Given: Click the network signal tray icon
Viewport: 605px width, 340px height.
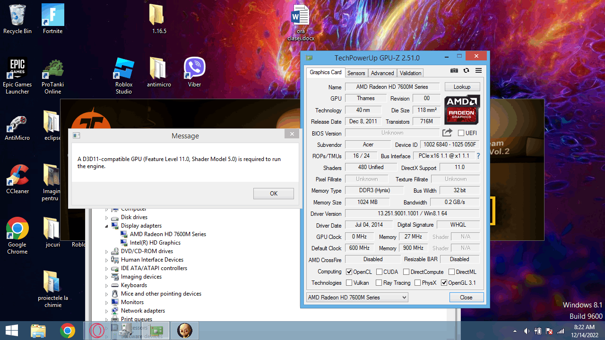Looking at the screenshot, I should pyautogui.click(x=561, y=331).
